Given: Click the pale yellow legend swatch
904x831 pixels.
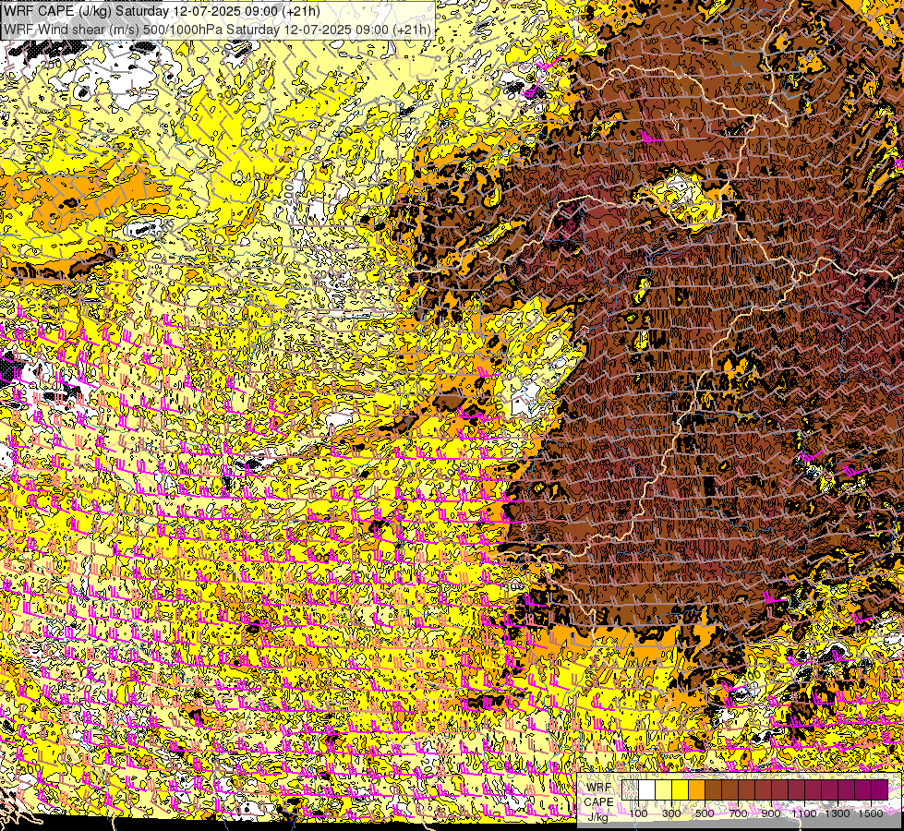Looking at the screenshot, I should 664,789.
